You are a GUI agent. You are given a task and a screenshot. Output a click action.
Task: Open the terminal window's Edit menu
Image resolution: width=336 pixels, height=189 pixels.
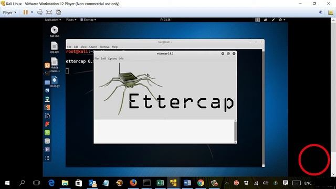tap(76, 47)
